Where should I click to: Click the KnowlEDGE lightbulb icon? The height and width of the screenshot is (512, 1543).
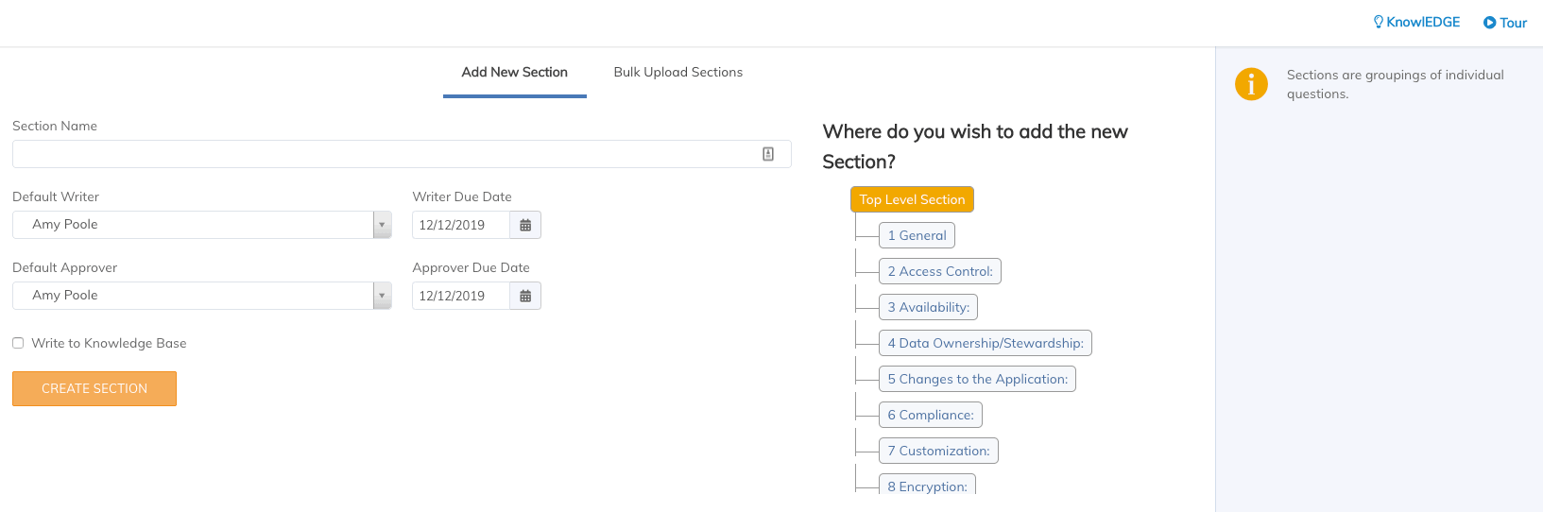[x=1378, y=22]
